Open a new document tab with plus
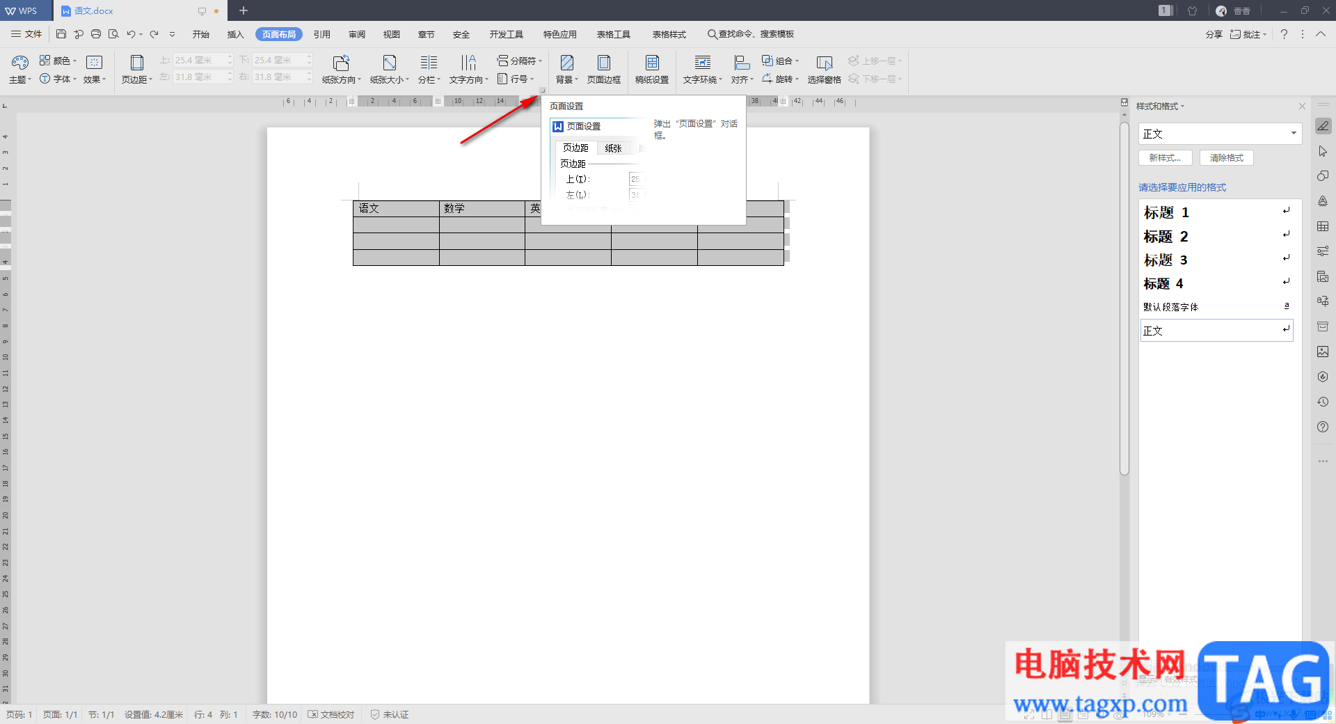Image resolution: width=1336 pixels, height=724 pixels. click(244, 10)
